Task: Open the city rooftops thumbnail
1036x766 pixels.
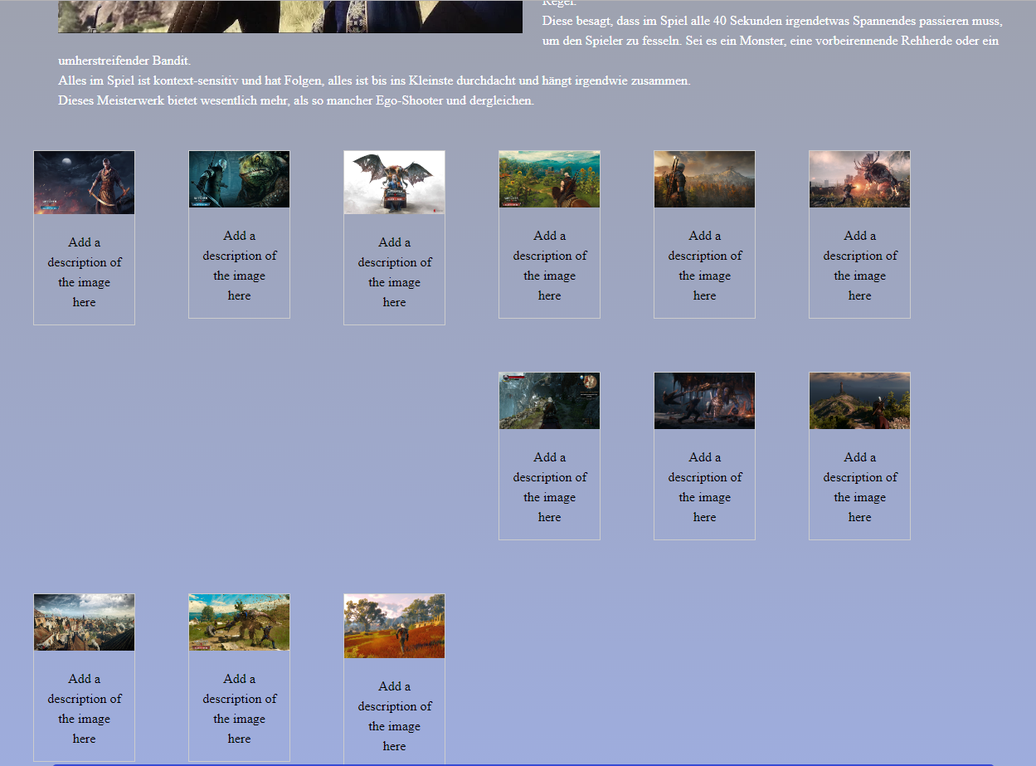Action: (84, 622)
